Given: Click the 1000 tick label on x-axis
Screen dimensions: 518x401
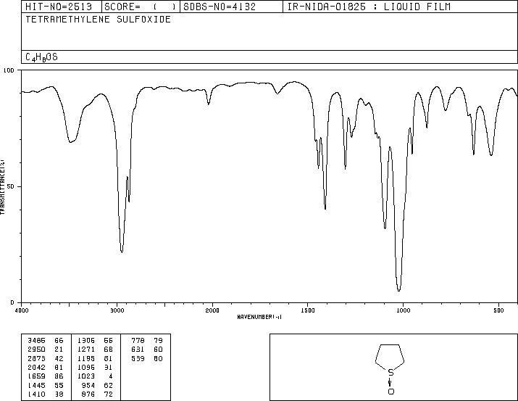Looking at the screenshot, I should (403, 310).
